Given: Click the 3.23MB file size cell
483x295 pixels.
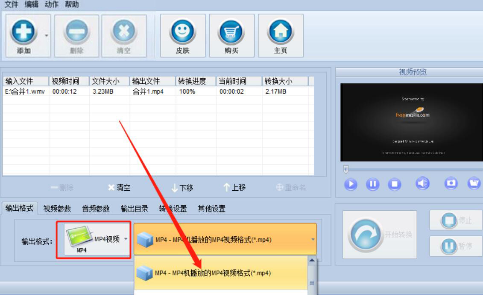Looking at the screenshot, I should [103, 92].
